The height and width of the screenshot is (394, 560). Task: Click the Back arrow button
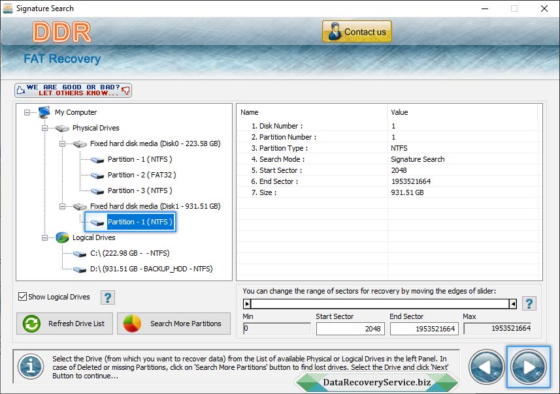tap(486, 367)
